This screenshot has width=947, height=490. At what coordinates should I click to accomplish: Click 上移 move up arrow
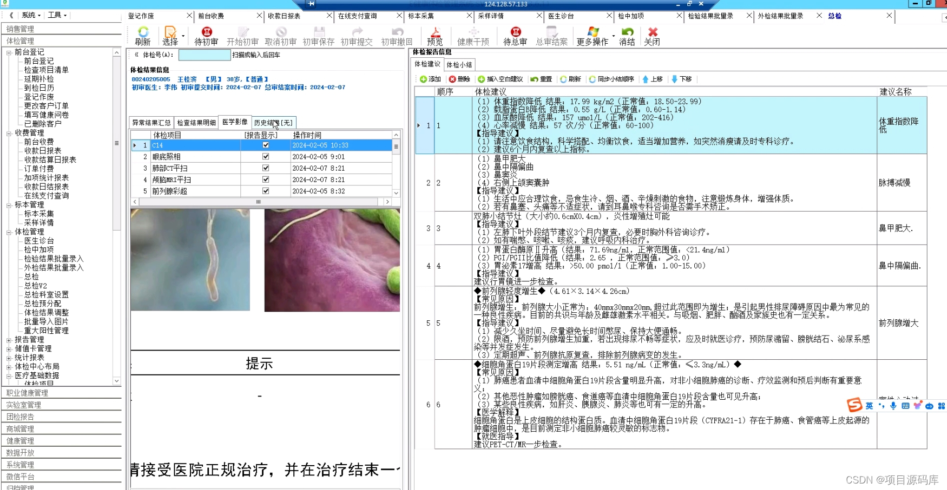click(652, 79)
